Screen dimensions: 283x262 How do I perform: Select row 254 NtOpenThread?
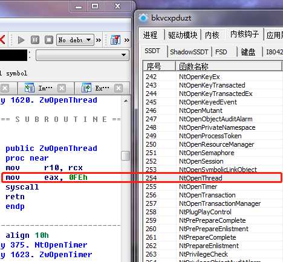[x=213, y=178]
